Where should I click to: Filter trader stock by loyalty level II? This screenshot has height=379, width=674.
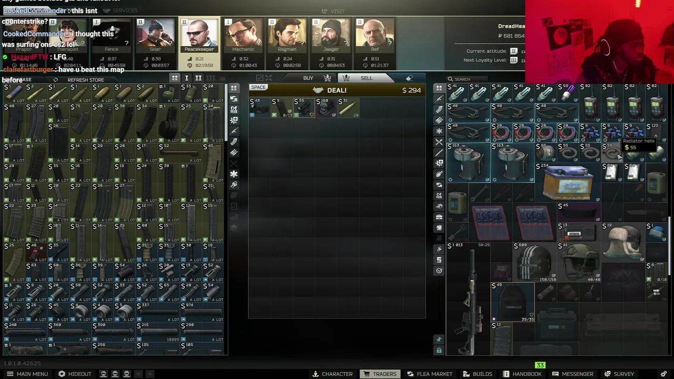click(x=199, y=78)
